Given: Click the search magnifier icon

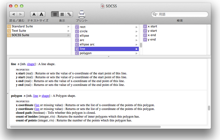Looking at the screenshot, I should point(155,14).
